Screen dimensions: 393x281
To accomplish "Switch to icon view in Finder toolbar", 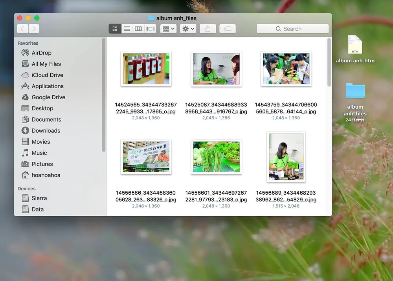I will (115, 29).
